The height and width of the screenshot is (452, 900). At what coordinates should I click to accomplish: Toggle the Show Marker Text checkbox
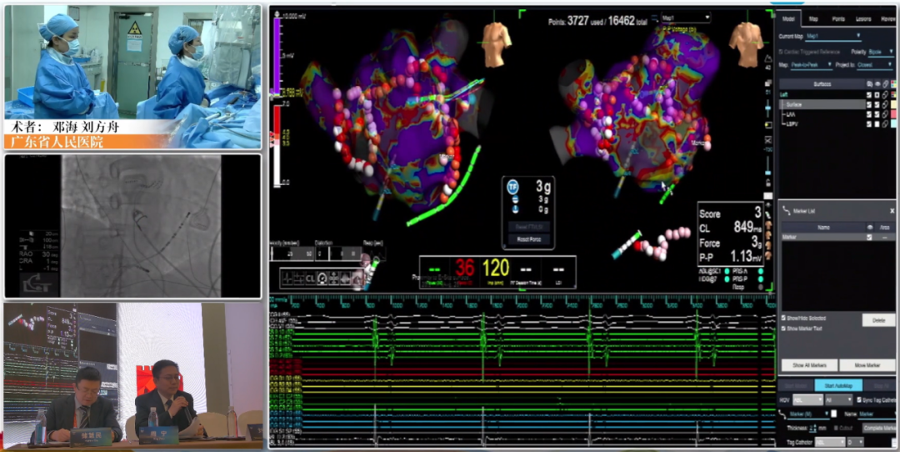click(785, 329)
